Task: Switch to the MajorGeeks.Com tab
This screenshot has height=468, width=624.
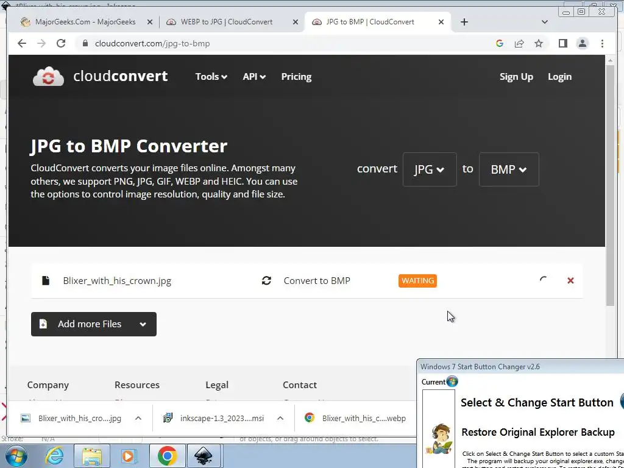Action: (x=85, y=22)
